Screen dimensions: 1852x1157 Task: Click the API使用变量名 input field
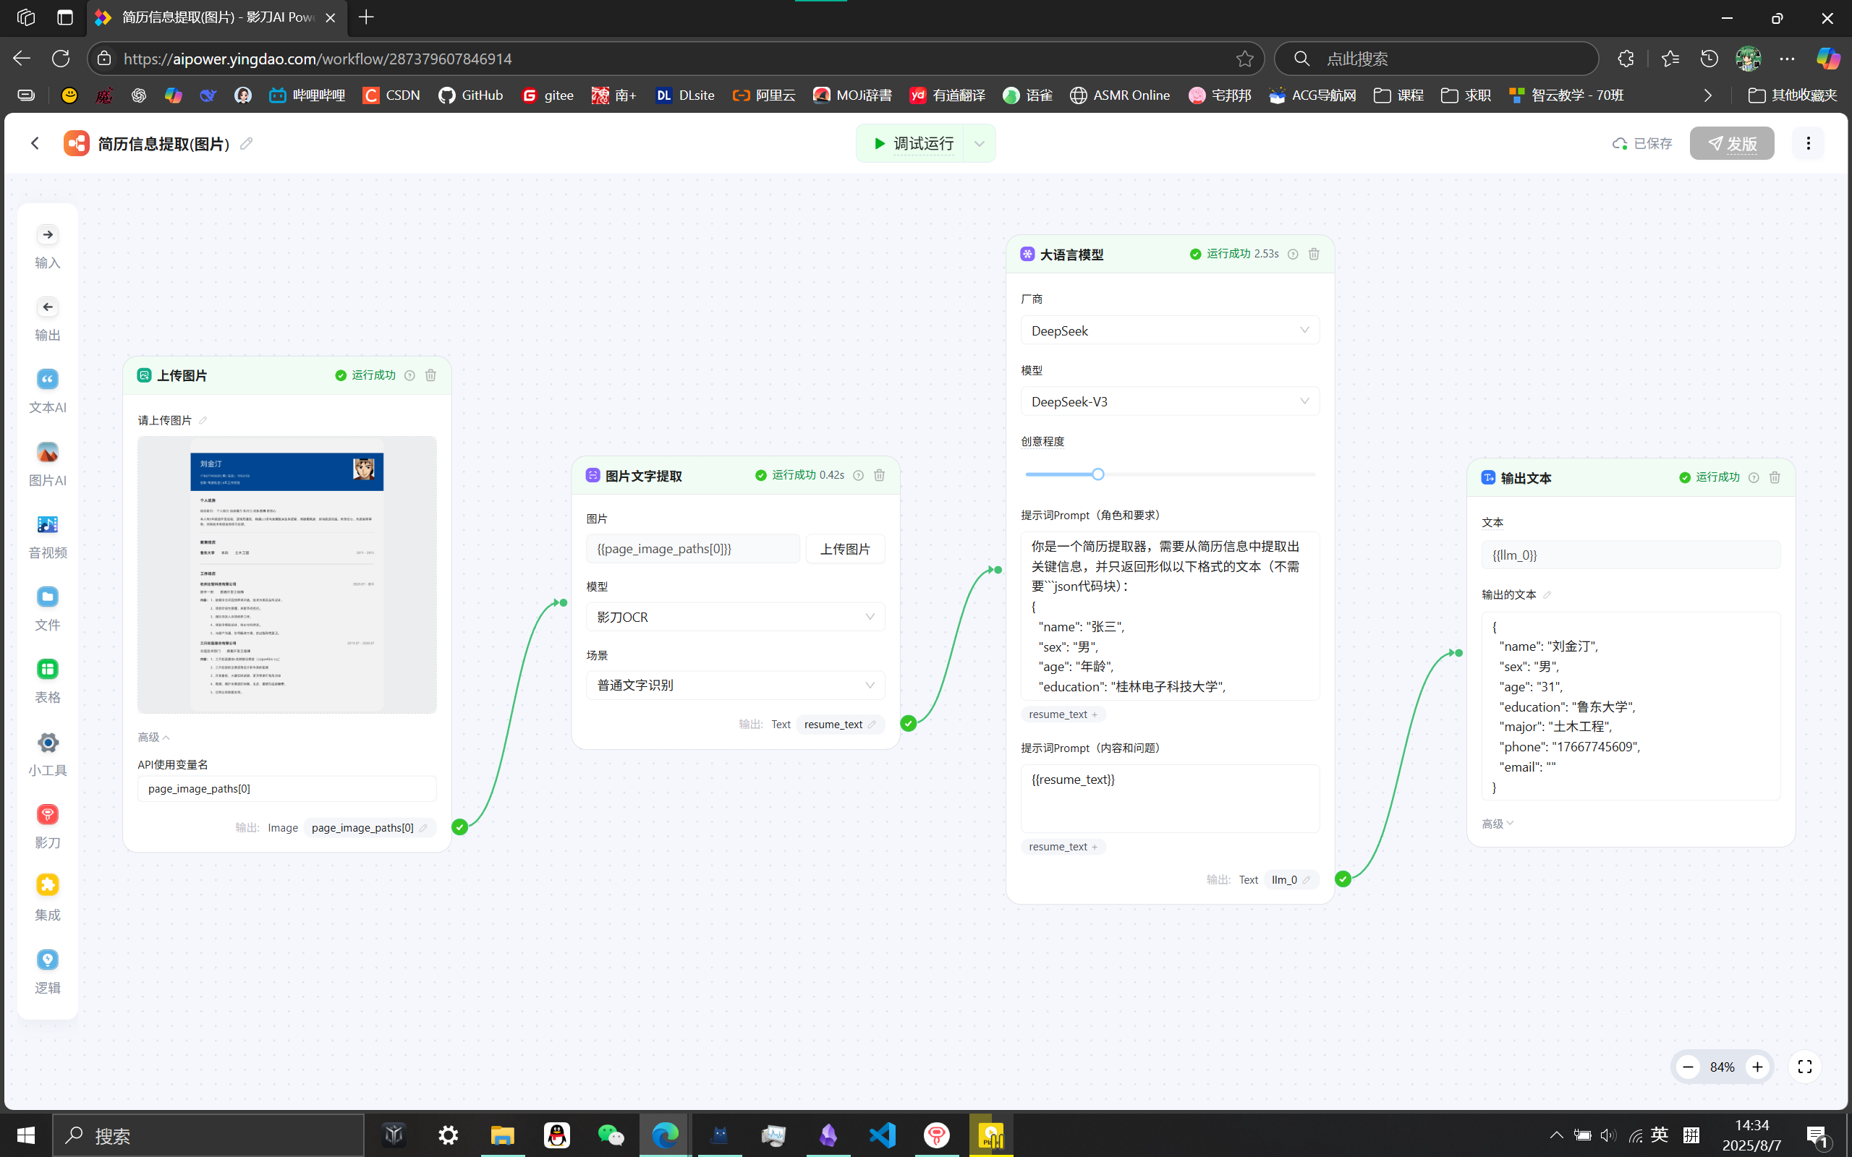287,788
